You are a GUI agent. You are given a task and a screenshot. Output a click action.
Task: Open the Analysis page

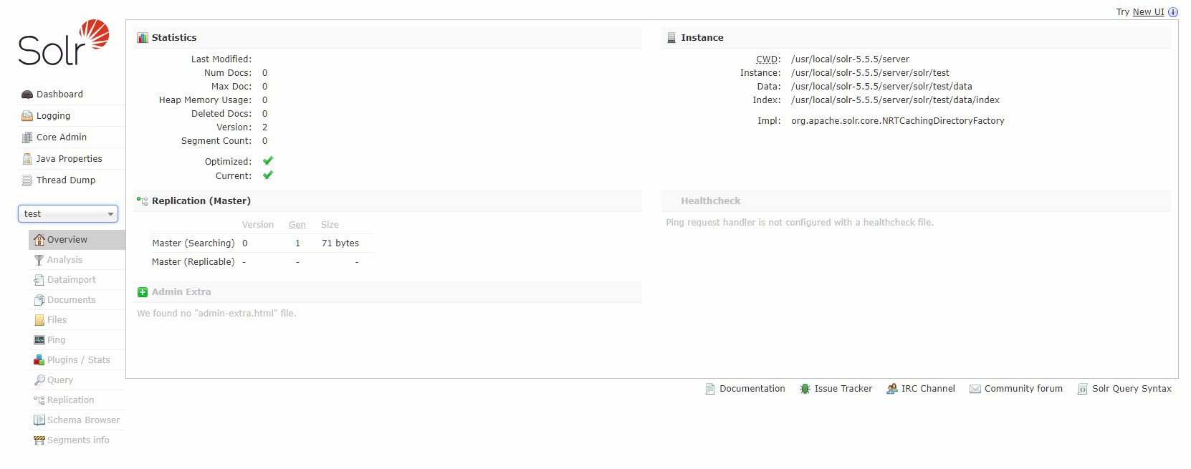tap(64, 260)
